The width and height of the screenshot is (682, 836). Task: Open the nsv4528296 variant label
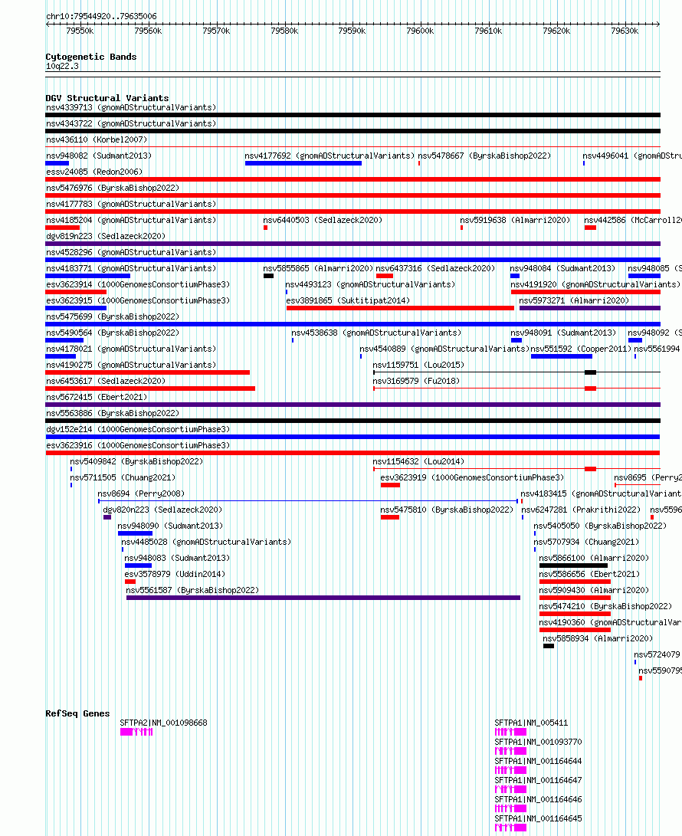coord(131,252)
